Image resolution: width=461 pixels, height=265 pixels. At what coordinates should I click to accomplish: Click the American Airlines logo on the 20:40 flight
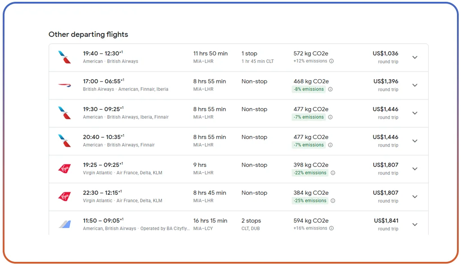point(65,140)
